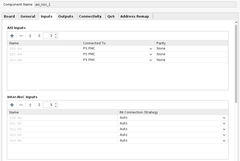Expand INI Connection Strategy for S03 INI

(224, 135)
